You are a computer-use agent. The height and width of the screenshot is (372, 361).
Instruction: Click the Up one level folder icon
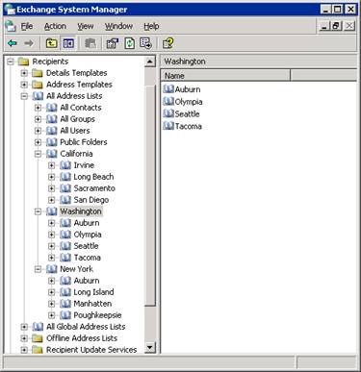51,43
